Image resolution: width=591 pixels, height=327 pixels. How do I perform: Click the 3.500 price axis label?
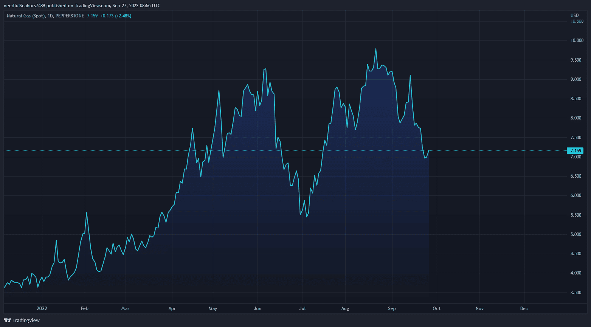pyautogui.click(x=577, y=293)
